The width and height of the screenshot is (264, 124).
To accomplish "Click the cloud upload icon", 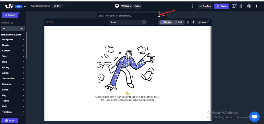I will [192, 6].
